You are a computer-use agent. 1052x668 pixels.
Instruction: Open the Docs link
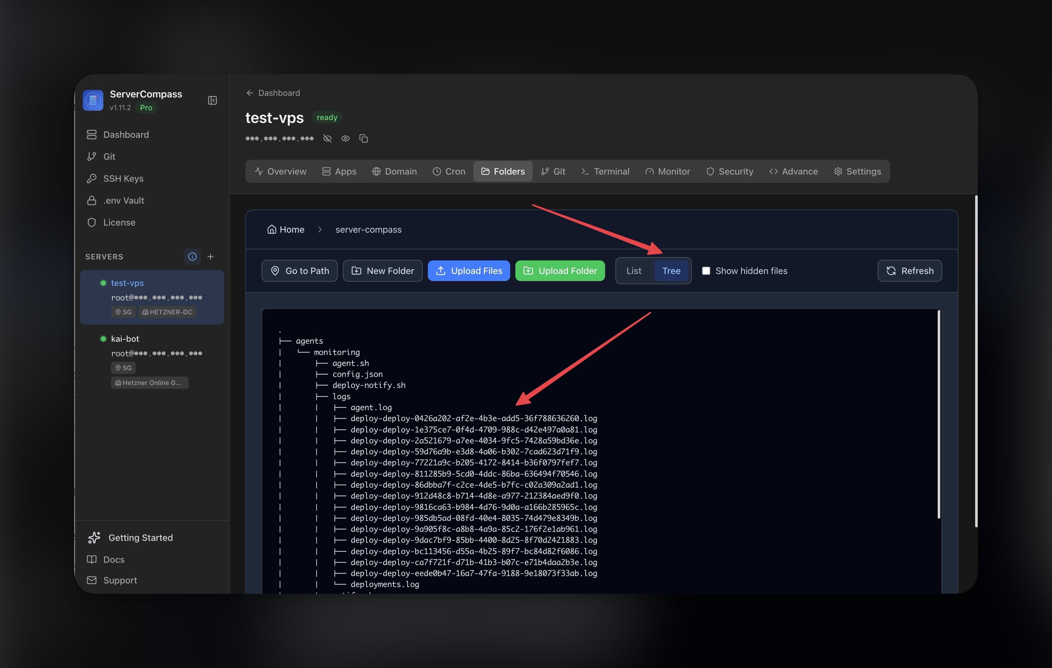152,559
